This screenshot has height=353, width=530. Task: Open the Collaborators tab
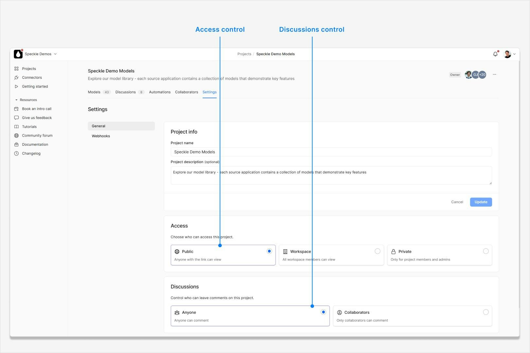click(x=186, y=92)
